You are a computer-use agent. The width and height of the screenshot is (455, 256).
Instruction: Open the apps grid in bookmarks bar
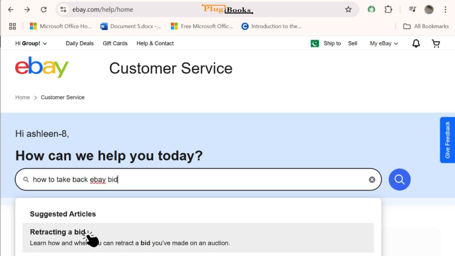point(12,26)
